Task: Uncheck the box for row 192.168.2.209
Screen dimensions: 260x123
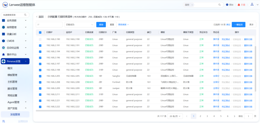Action: point(40,88)
